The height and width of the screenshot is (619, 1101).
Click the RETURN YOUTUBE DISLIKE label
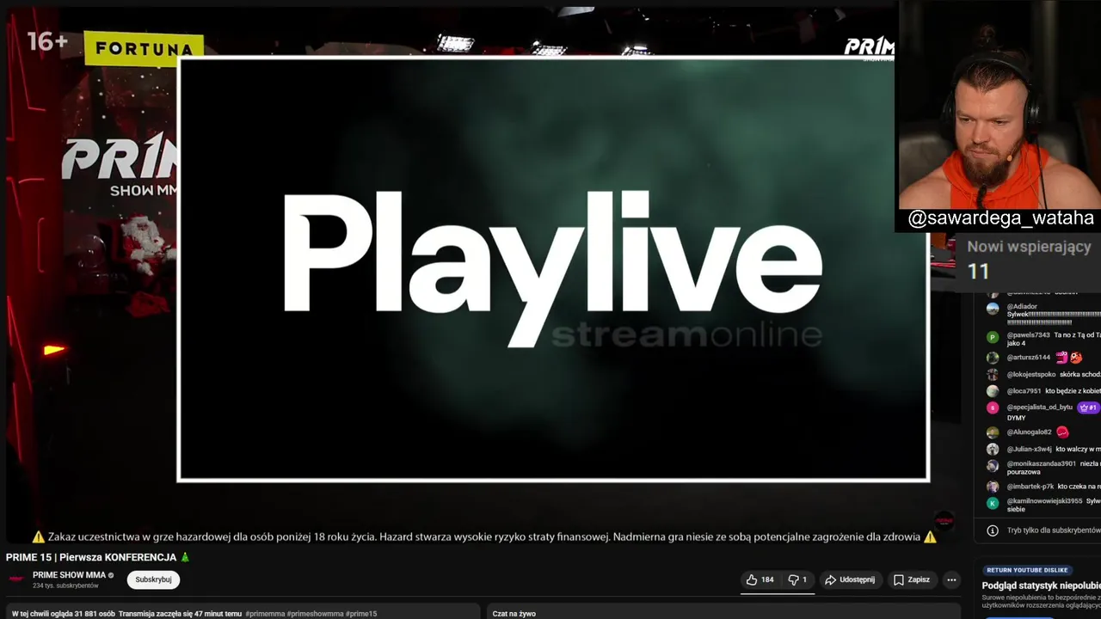click(1027, 570)
